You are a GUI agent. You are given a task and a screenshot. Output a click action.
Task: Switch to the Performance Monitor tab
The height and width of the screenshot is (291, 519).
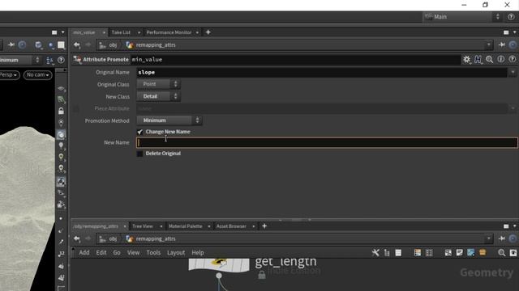click(169, 32)
